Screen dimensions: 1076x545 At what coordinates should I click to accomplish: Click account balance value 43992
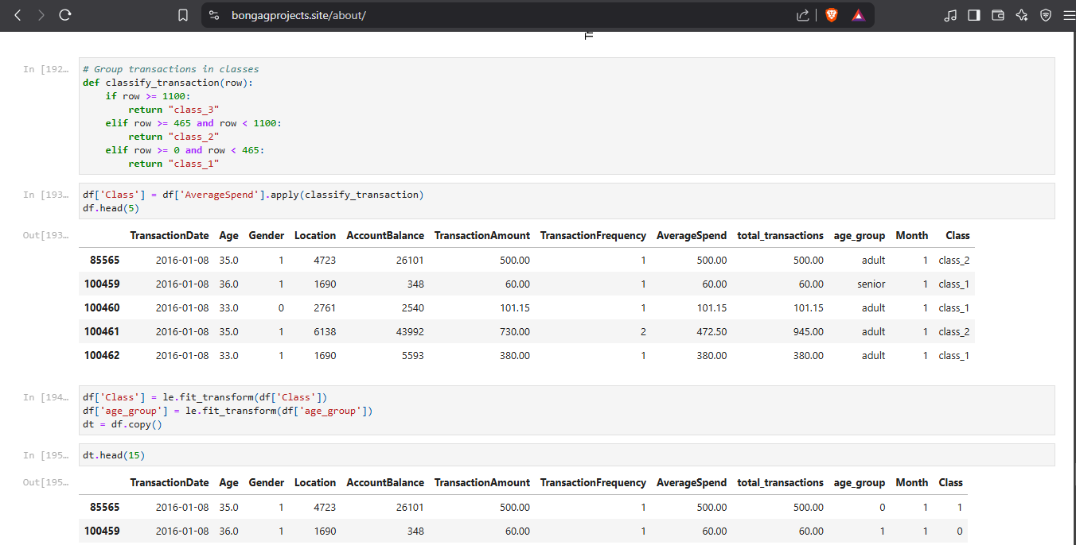409,331
